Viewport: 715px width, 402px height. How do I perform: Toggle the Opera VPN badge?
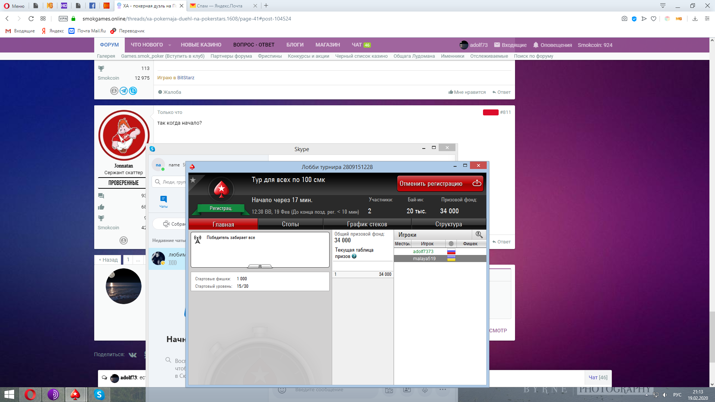tap(63, 19)
